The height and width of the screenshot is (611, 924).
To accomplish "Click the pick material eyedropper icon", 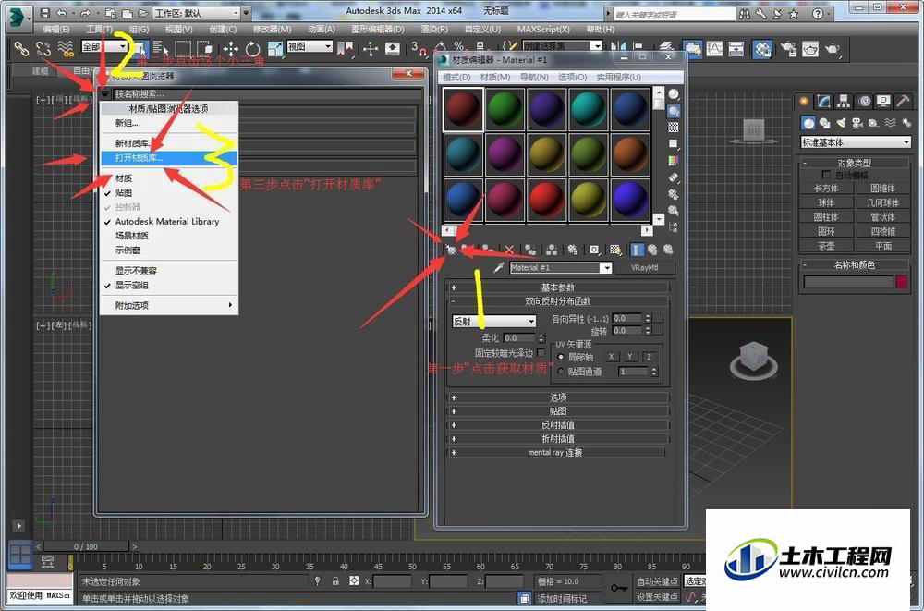I will [499, 268].
